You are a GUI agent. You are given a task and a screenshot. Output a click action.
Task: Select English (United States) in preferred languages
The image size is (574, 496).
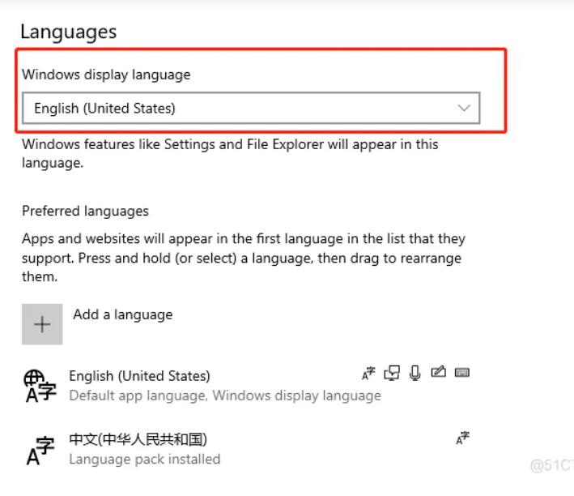coord(139,376)
